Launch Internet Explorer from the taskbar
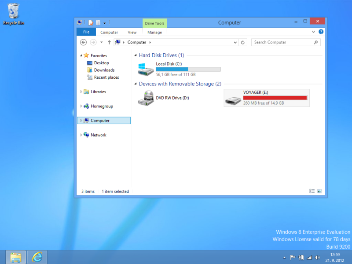Viewport: 352px width, 264px height. (37, 257)
